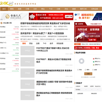Open article FXSTREET:黄金下跌超10美元

pos(53,49)
